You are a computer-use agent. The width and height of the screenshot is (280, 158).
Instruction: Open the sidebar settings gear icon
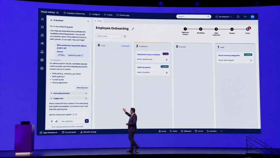[42, 68]
